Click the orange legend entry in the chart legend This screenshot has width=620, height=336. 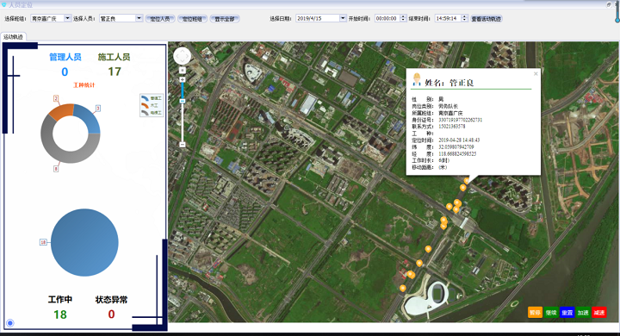click(150, 105)
